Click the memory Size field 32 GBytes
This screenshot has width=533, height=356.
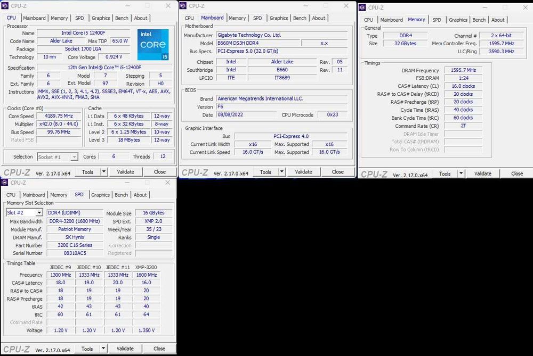405,44
